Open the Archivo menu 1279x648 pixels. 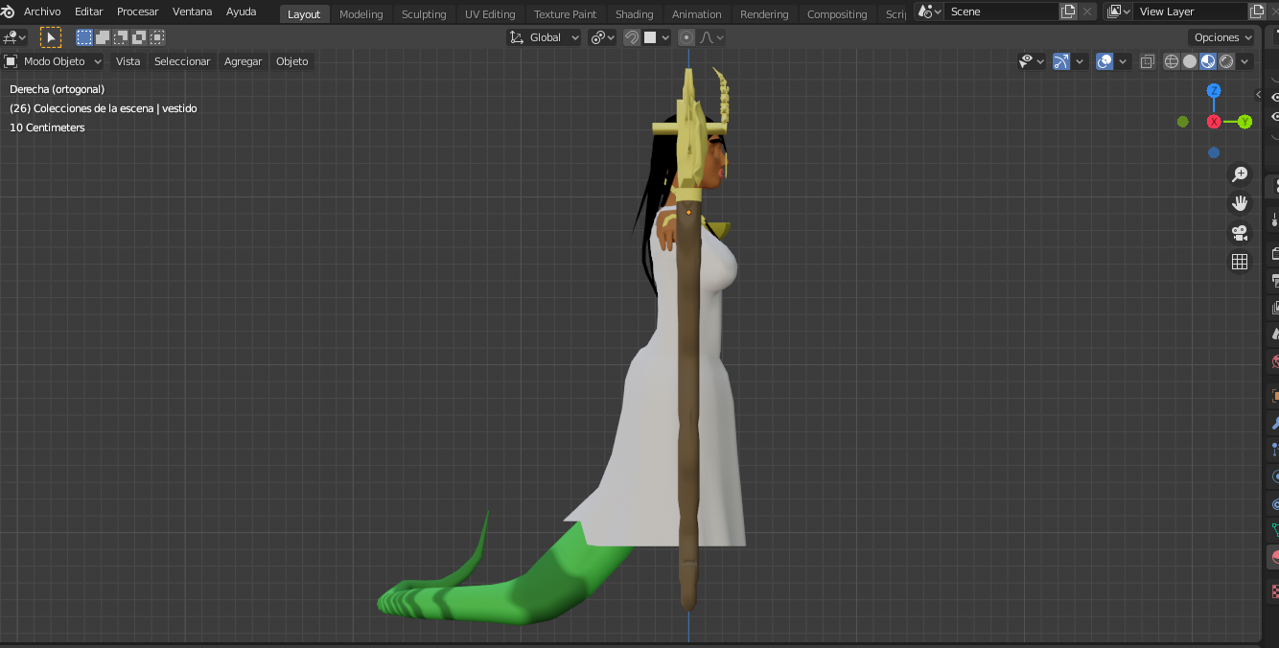42,12
